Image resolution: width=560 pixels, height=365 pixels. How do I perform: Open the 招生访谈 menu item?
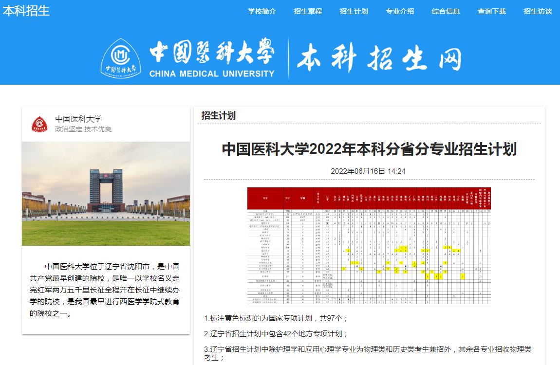(x=538, y=11)
